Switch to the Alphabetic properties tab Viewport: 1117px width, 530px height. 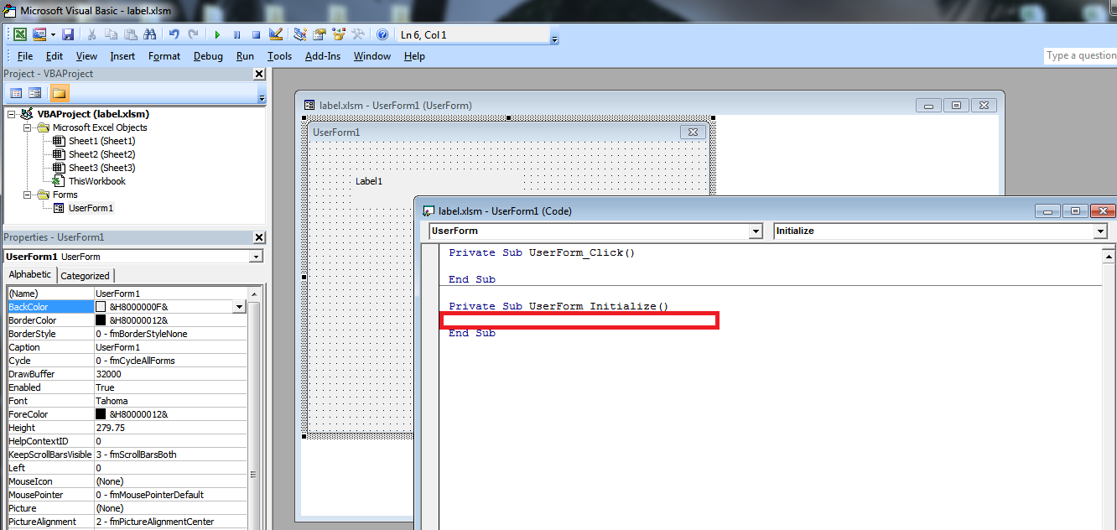29,274
